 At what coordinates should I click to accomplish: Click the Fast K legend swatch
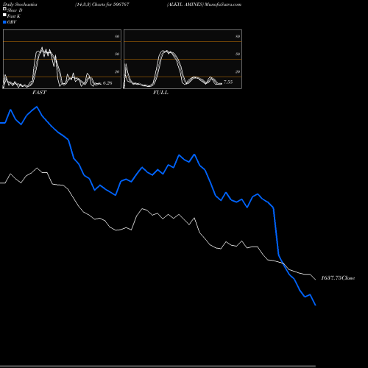[x=4, y=15]
